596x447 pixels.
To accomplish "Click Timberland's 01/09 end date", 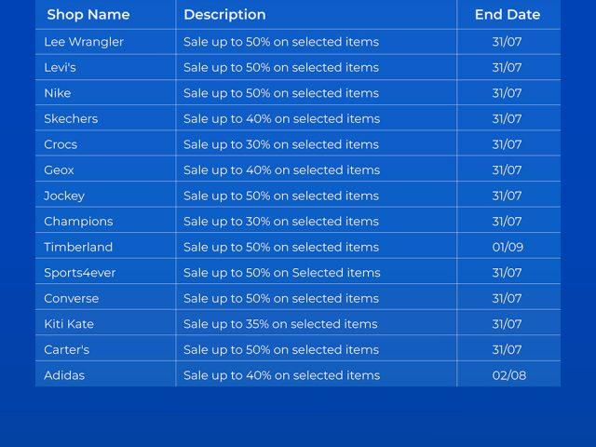I will click(x=508, y=247).
